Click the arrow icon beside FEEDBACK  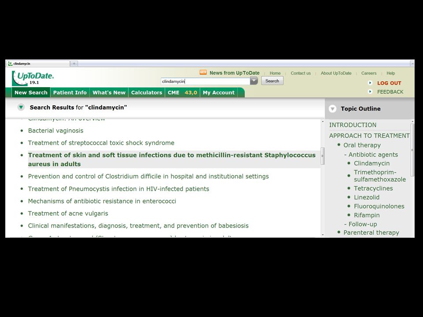pos(370,92)
